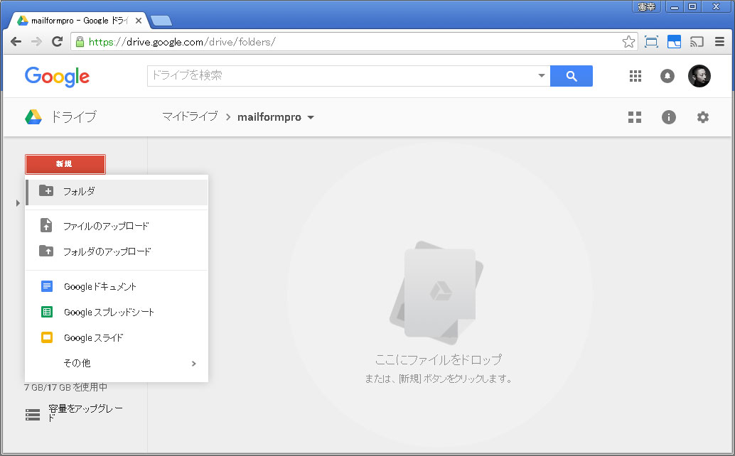The width and height of the screenshot is (735, 456).
Task: Click the ドライブを検索 search field
Action: click(x=341, y=76)
